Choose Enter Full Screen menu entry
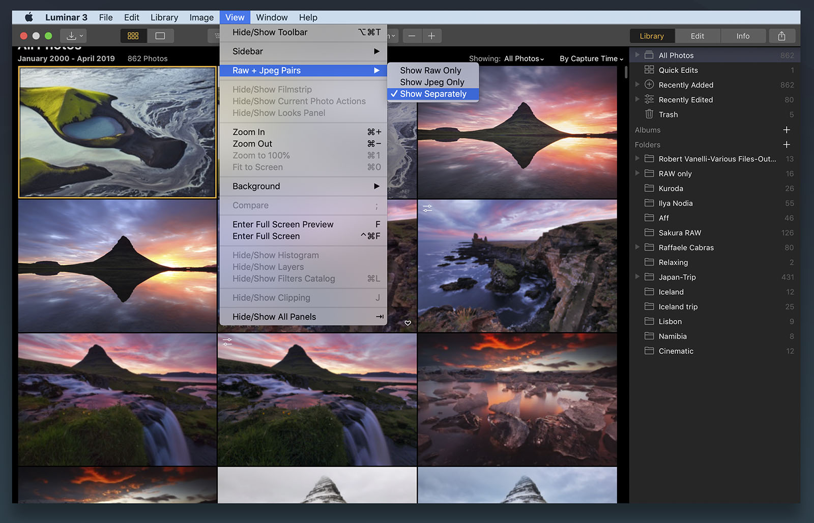814x523 pixels. (303, 236)
